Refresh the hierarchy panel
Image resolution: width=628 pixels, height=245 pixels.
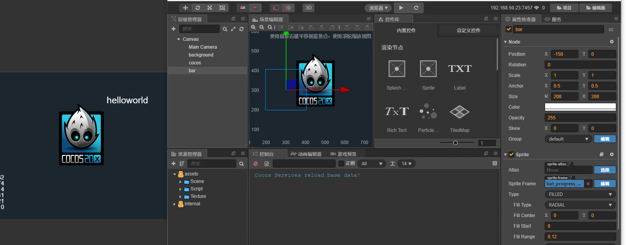(241, 29)
